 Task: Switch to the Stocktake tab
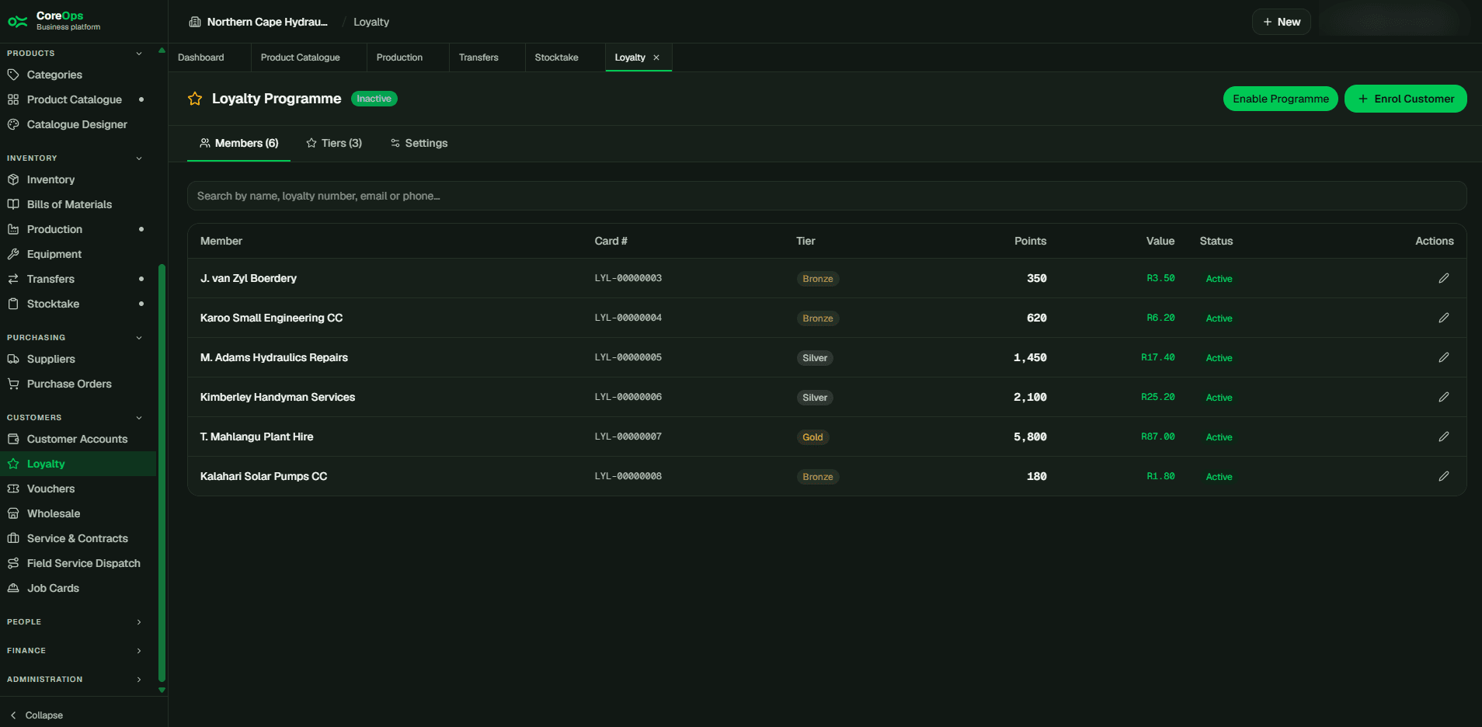557,57
